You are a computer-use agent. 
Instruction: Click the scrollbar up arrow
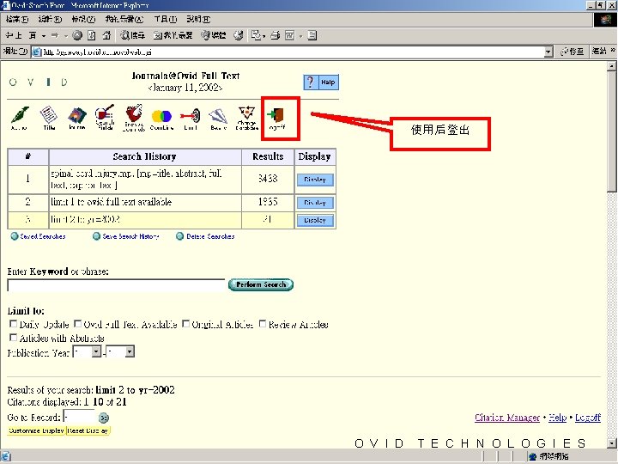pos(611,66)
